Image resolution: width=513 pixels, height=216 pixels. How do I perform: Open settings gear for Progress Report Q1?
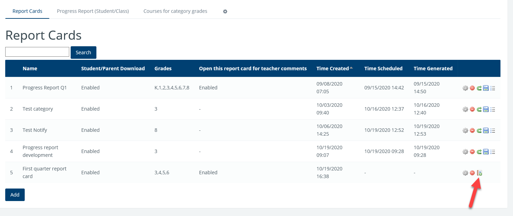pyautogui.click(x=465, y=88)
